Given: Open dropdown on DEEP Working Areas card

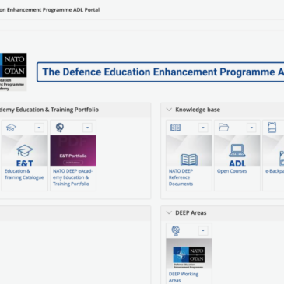Looking at the screenshot, I should 203,230.
